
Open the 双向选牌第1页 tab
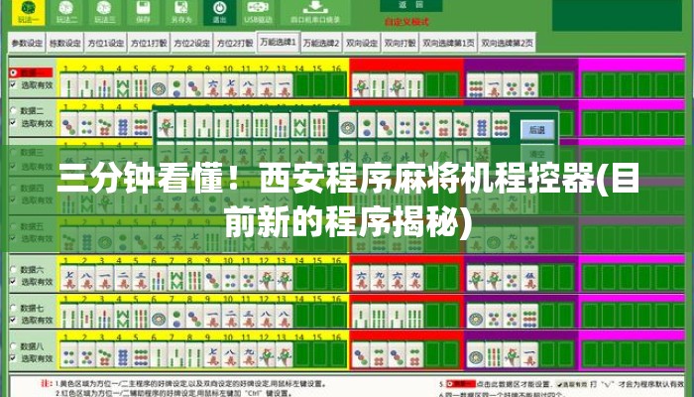tap(448, 43)
